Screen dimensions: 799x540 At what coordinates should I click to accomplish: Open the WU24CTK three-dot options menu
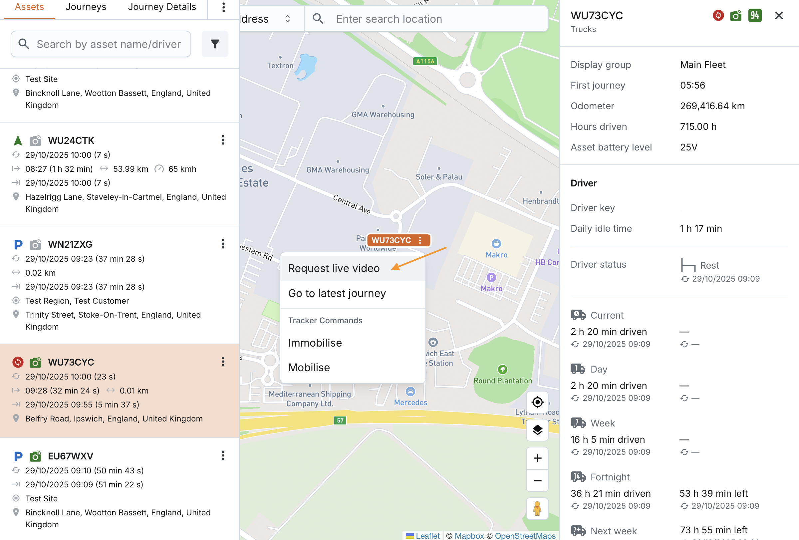[223, 140]
